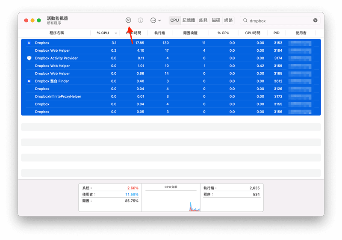This screenshot has height=240, width=342.
Task: Sort by % CPU column header
Action: (x=103, y=33)
